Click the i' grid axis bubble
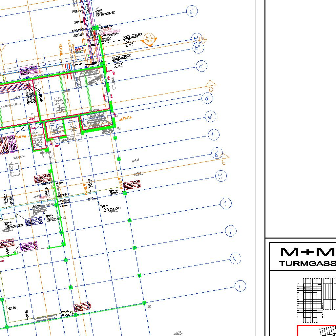The height and width of the screenshot is (336, 336). click(x=226, y=204)
